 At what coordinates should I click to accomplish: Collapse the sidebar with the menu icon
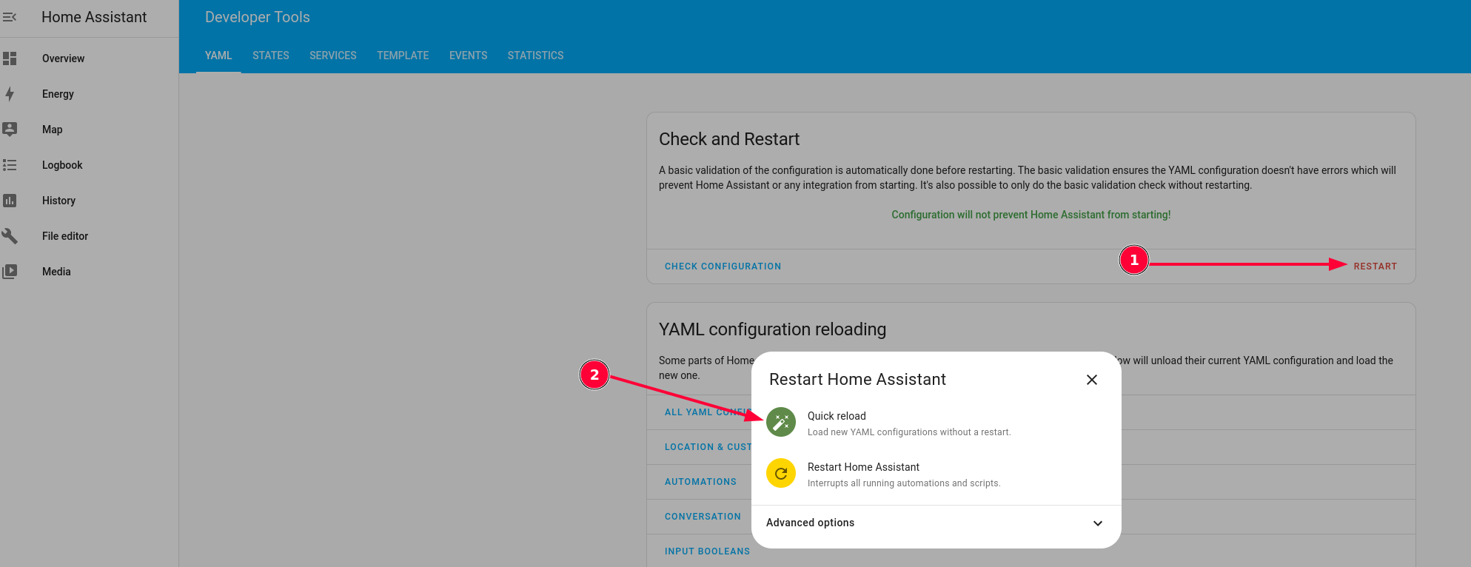click(10, 17)
